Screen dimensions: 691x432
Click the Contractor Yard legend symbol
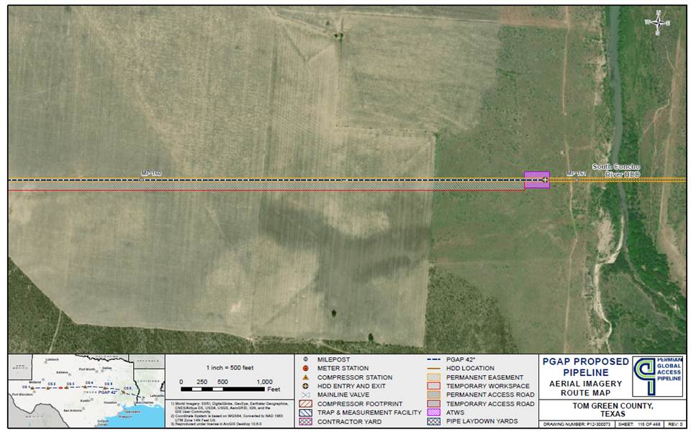pyautogui.click(x=305, y=422)
